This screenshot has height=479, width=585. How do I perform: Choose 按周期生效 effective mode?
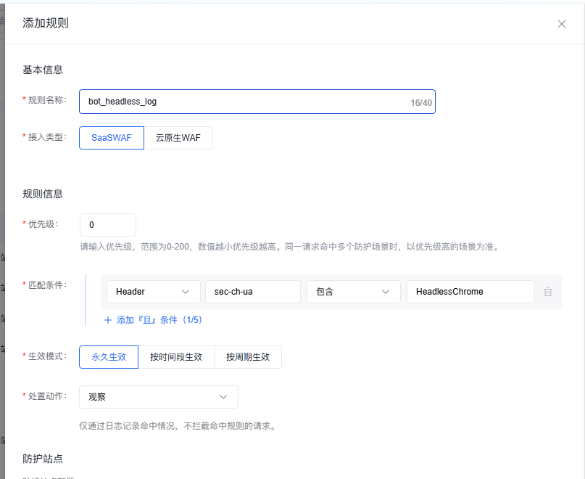click(248, 357)
